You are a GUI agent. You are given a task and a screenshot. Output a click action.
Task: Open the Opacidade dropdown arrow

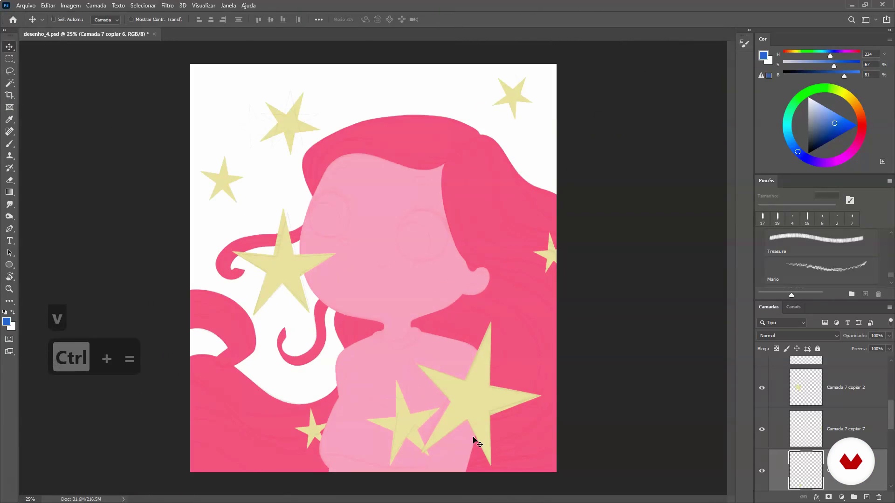point(889,335)
